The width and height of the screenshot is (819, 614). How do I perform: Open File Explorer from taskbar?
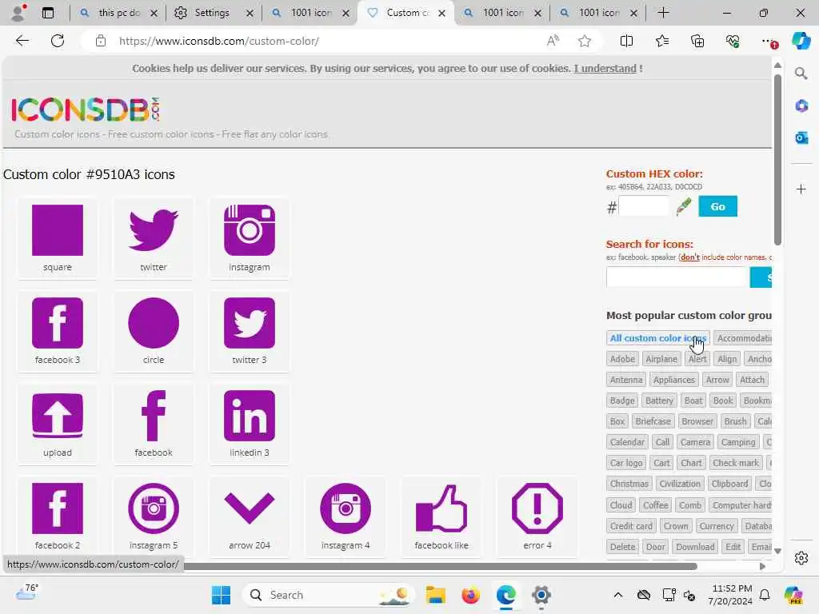click(435, 595)
